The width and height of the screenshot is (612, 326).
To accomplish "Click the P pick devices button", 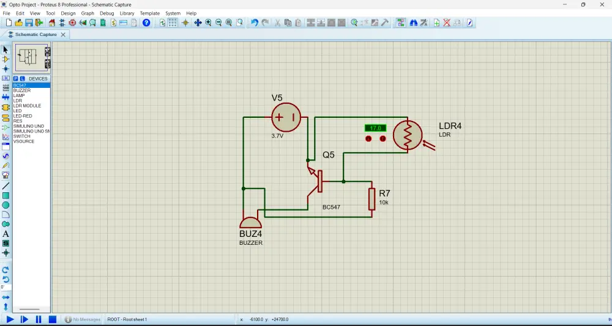I will click(16, 79).
